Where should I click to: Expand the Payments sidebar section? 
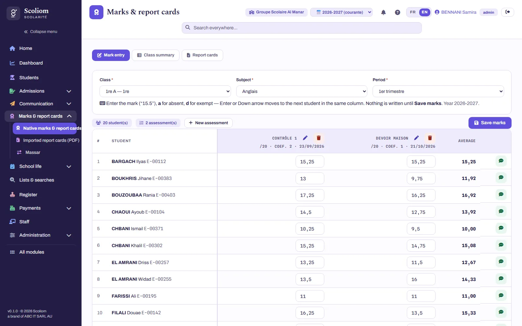pos(41,208)
